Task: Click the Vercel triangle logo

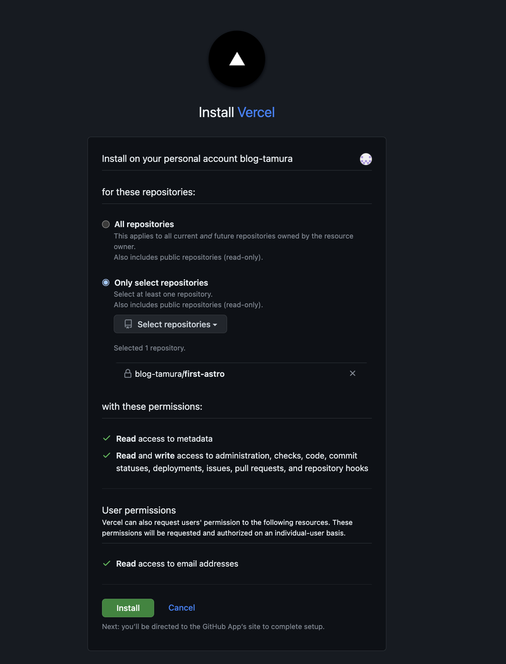Action: 237,59
